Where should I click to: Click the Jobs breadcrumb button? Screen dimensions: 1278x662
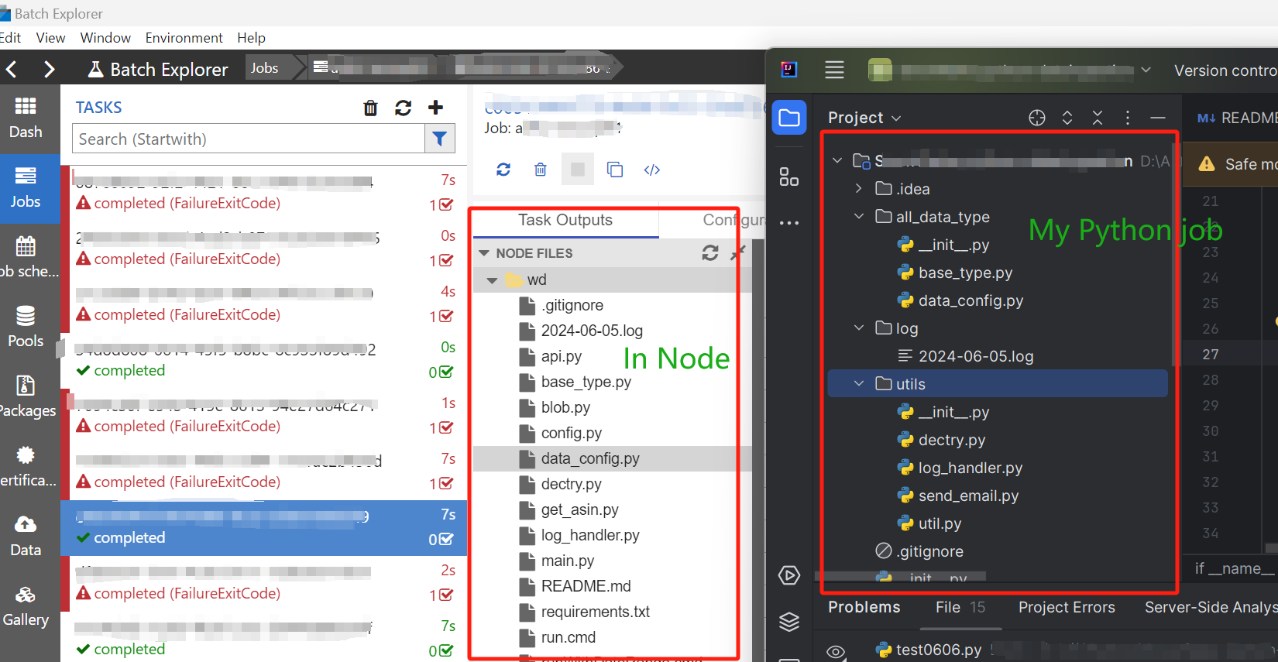pyautogui.click(x=264, y=68)
